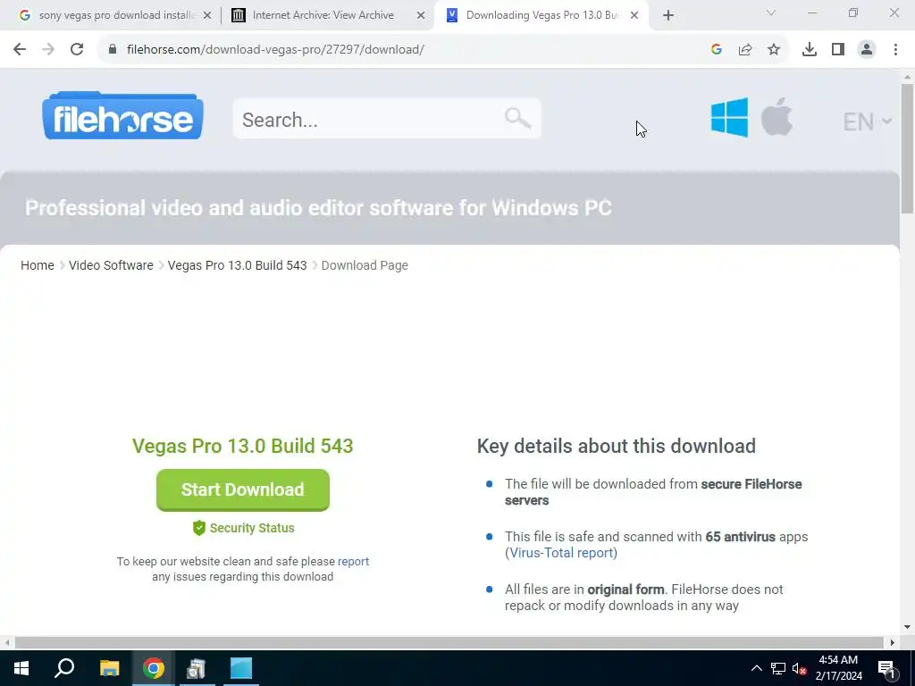Viewport: 915px width, 686px height.
Task: Reload the page with the refresh icon
Action: point(77,50)
